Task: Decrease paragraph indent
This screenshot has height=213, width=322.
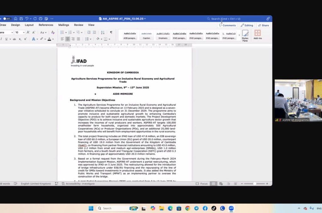Action: point(89,32)
